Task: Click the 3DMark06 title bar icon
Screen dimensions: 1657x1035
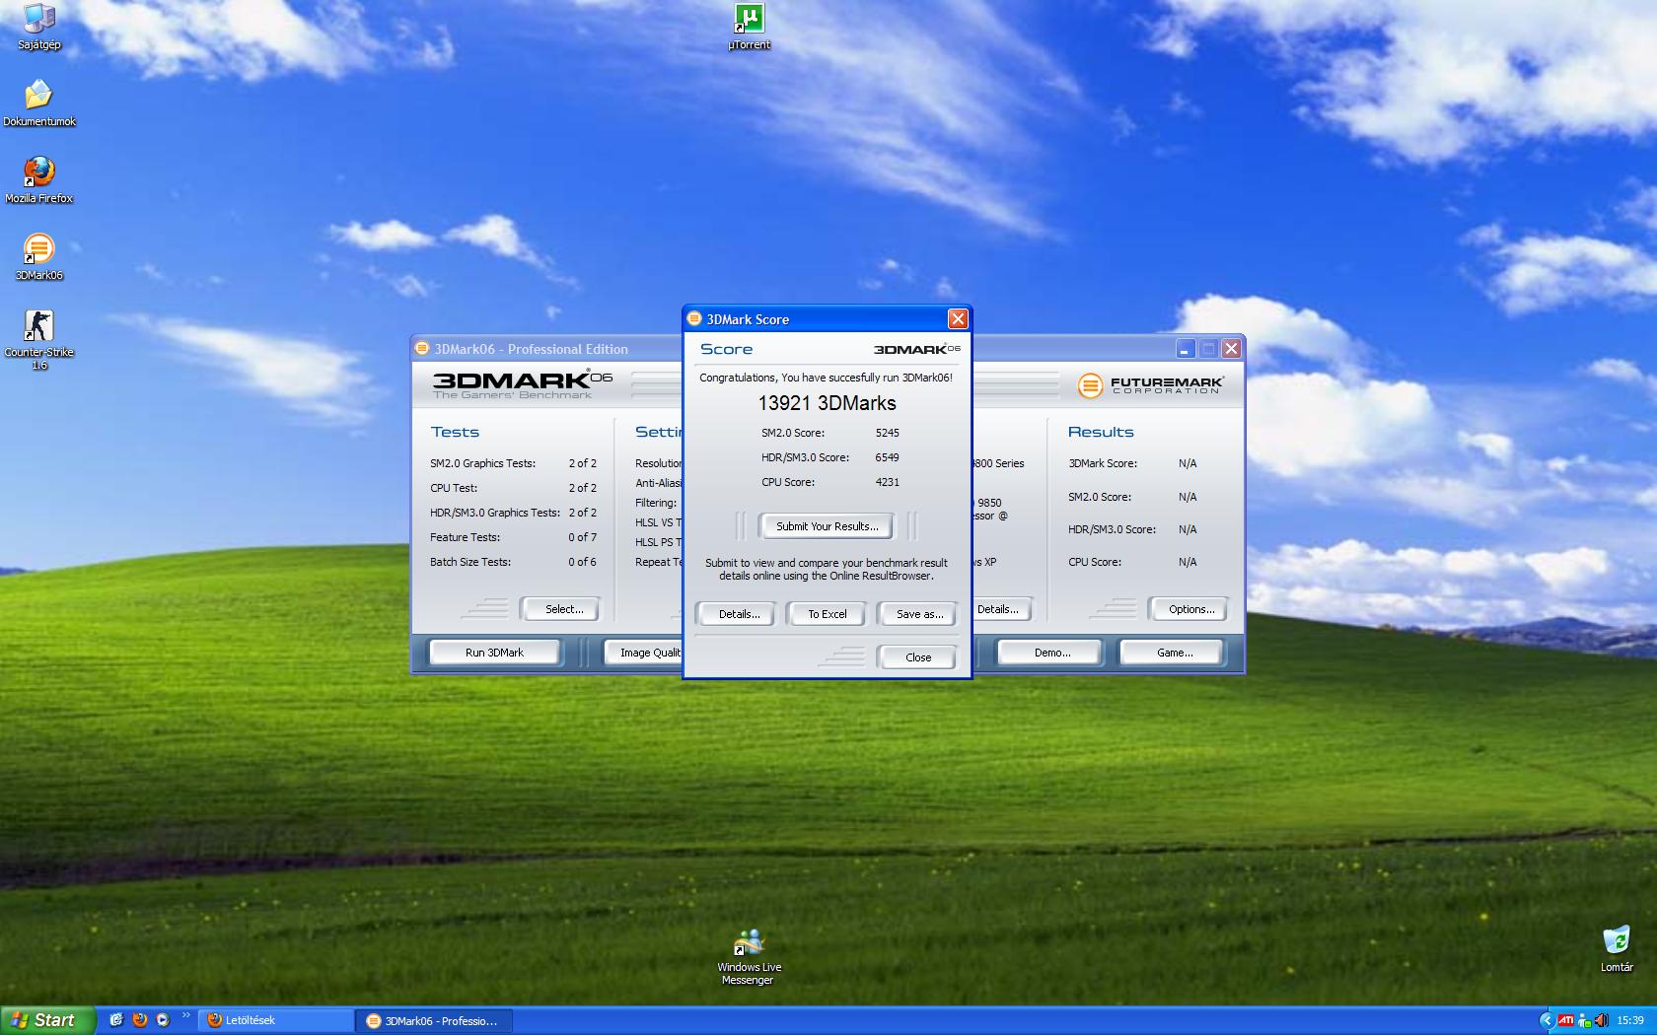Action: 422,348
